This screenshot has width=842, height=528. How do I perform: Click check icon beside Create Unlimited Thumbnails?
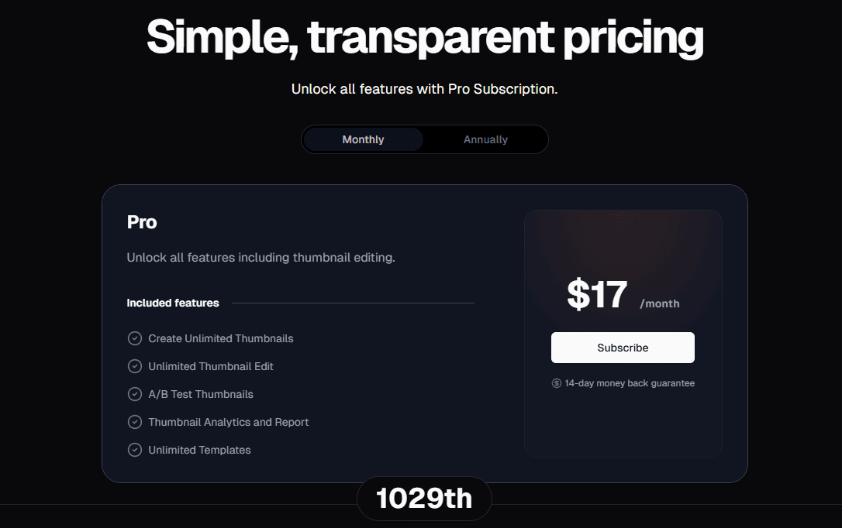click(x=135, y=338)
